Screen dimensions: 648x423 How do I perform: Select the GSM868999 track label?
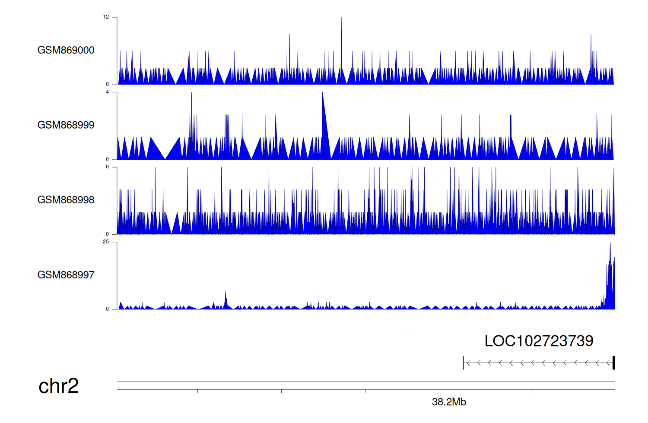click(66, 125)
